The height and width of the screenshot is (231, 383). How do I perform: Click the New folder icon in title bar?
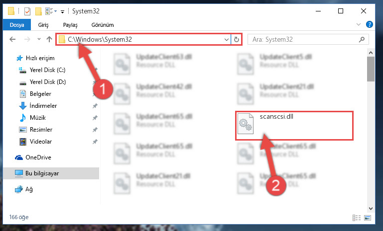click(38, 11)
